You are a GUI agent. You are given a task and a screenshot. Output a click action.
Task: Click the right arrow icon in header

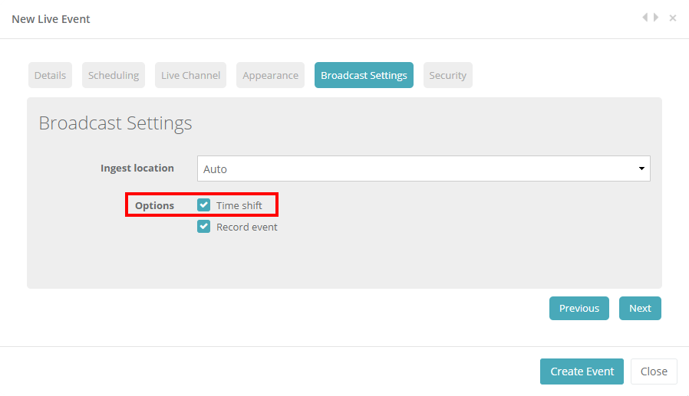(x=656, y=18)
